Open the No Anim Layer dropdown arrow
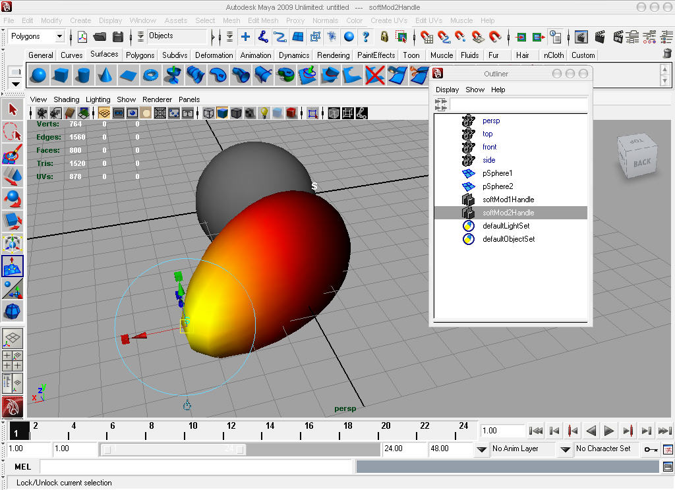The image size is (675, 490). click(x=482, y=450)
